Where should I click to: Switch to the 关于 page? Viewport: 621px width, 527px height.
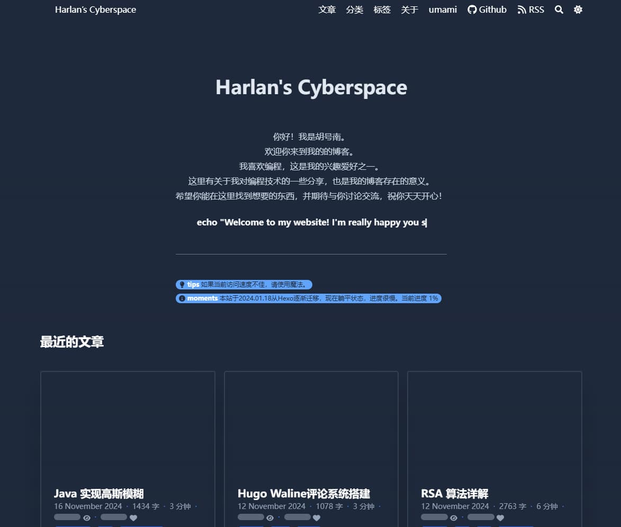click(x=409, y=10)
